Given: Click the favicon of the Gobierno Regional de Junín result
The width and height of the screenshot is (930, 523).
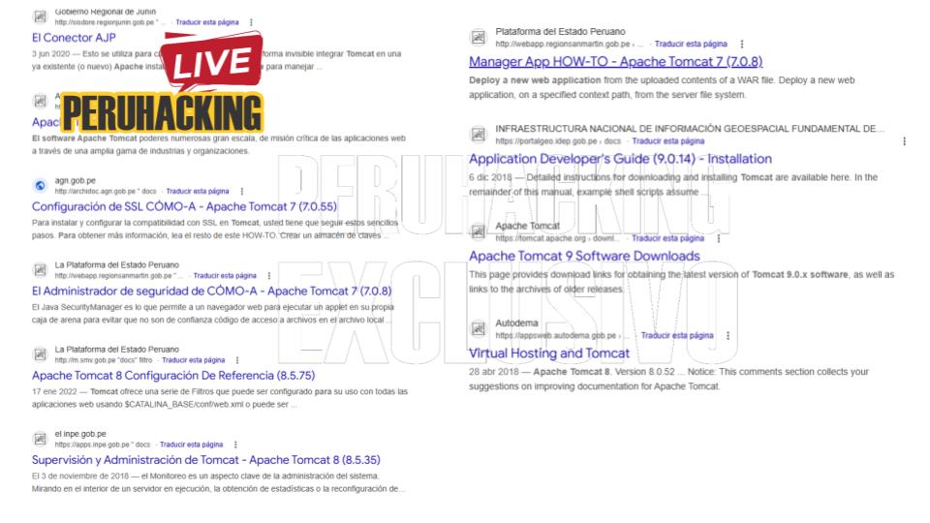Looking at the screenshot, I should point(40,16).
